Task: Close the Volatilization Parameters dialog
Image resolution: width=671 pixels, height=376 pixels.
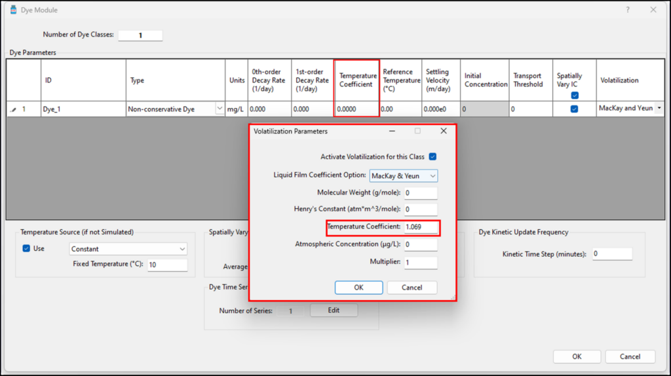Action: (x=444, y=131)
